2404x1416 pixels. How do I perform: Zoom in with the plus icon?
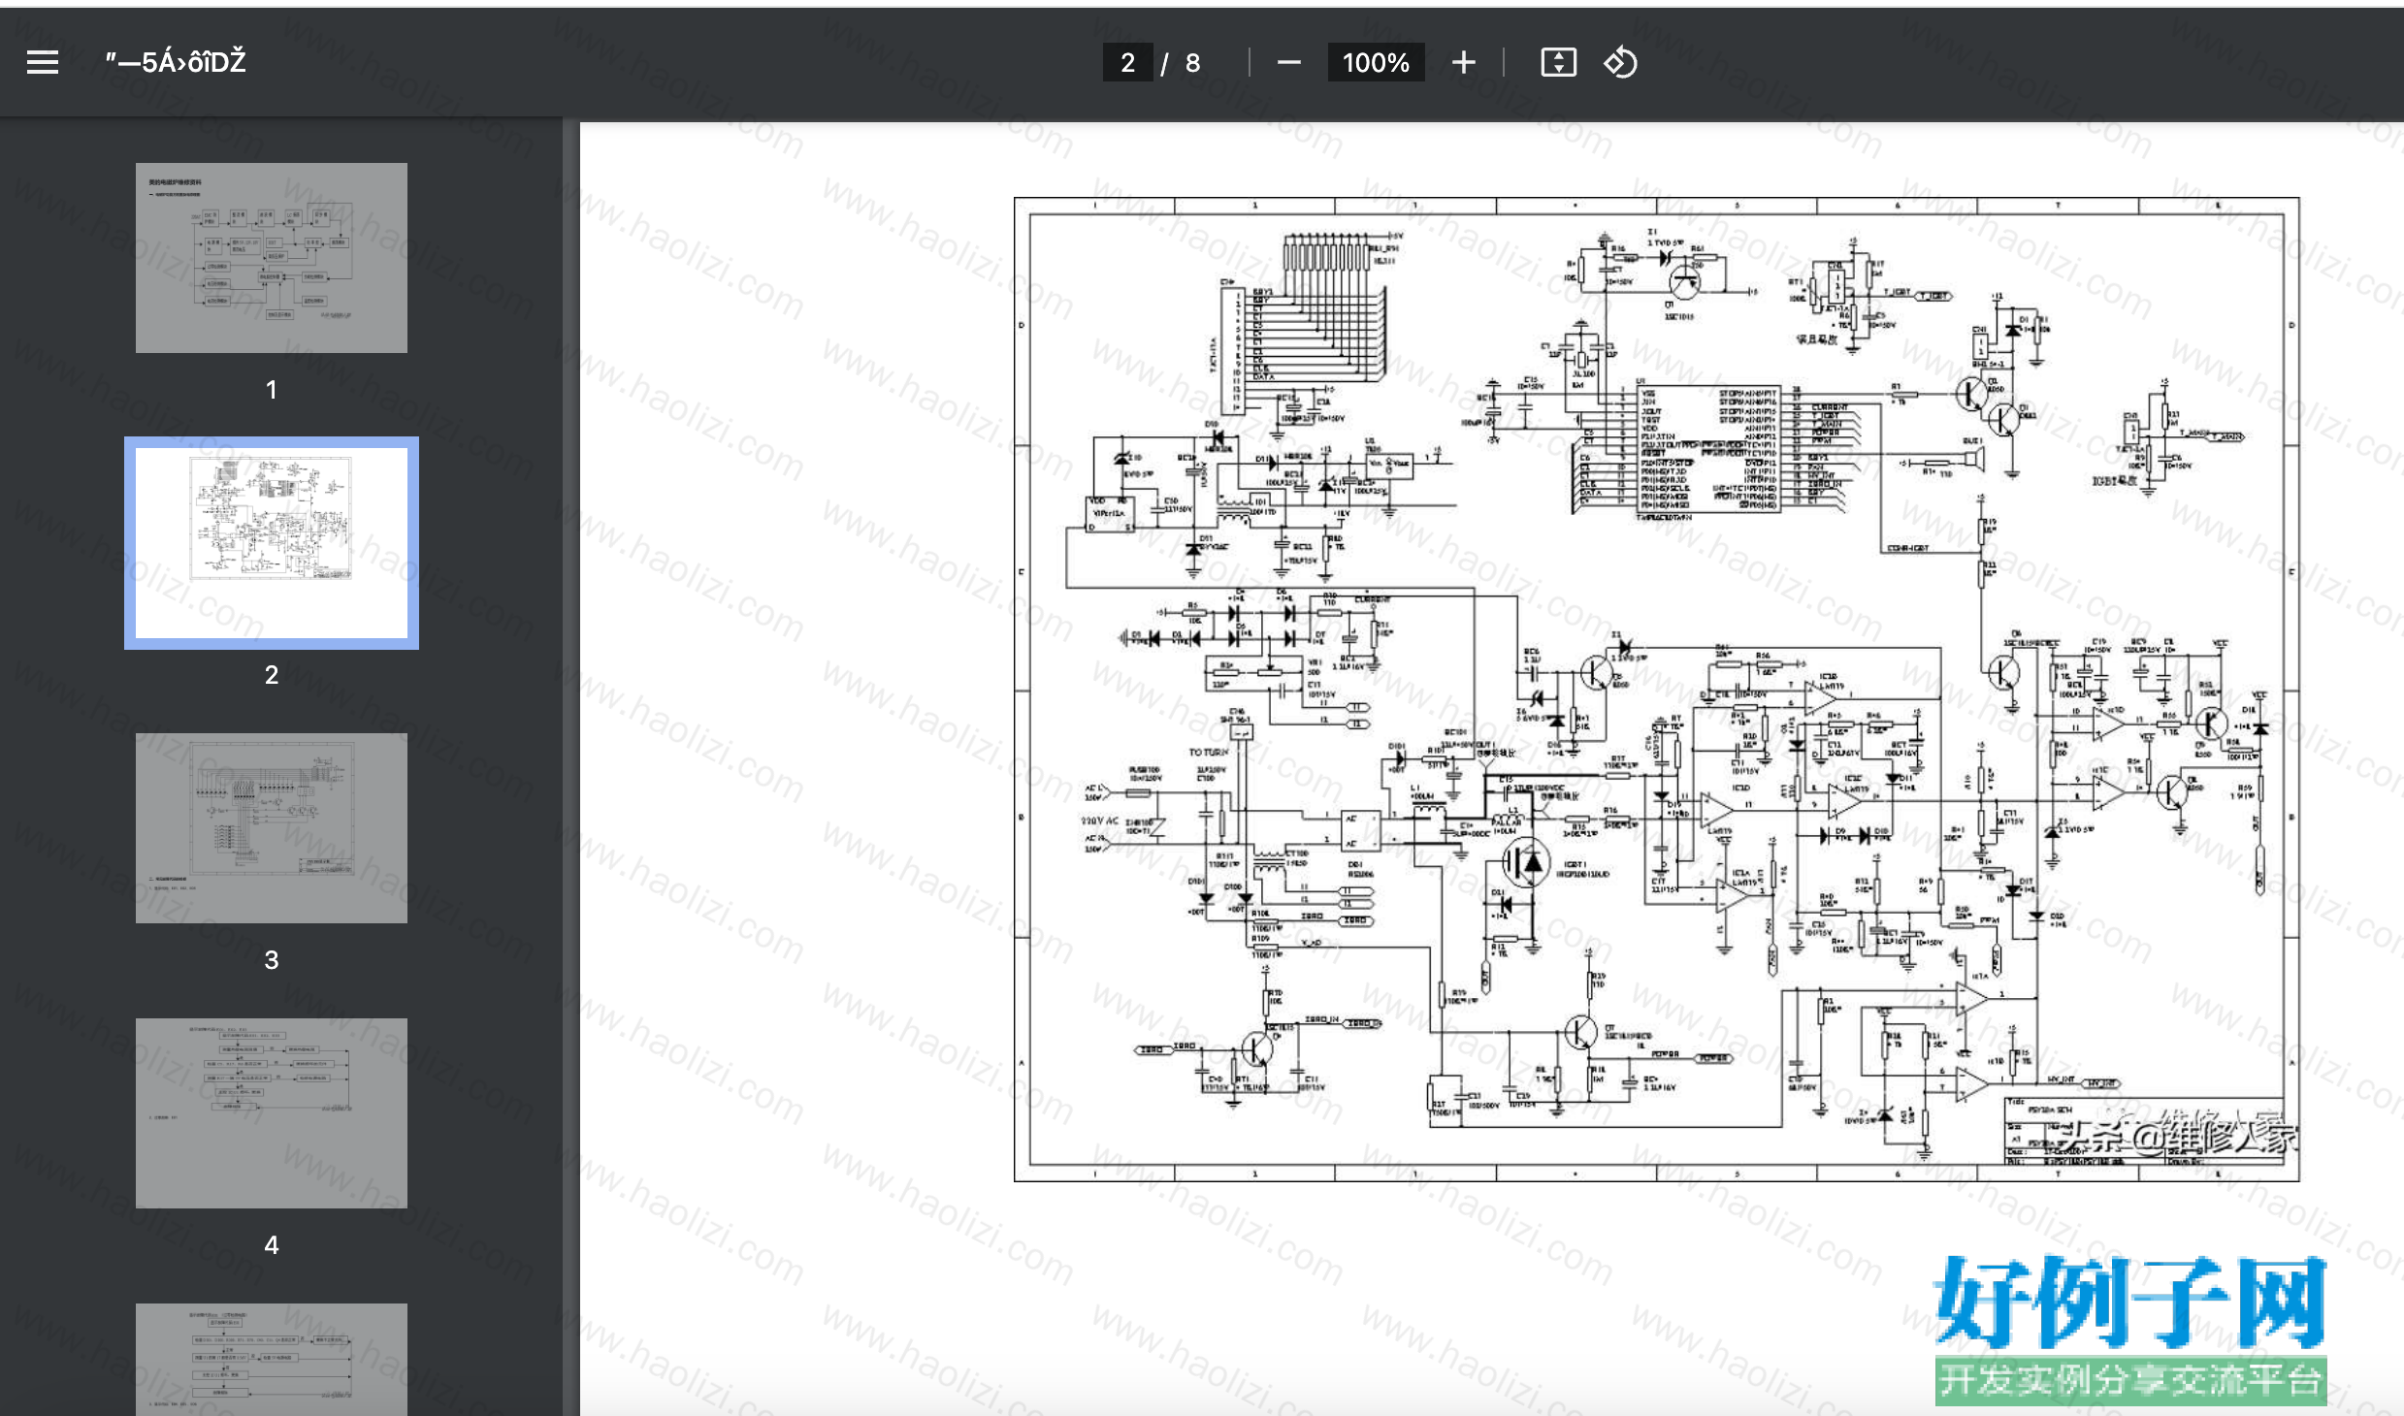click(x=1463, y=63)
